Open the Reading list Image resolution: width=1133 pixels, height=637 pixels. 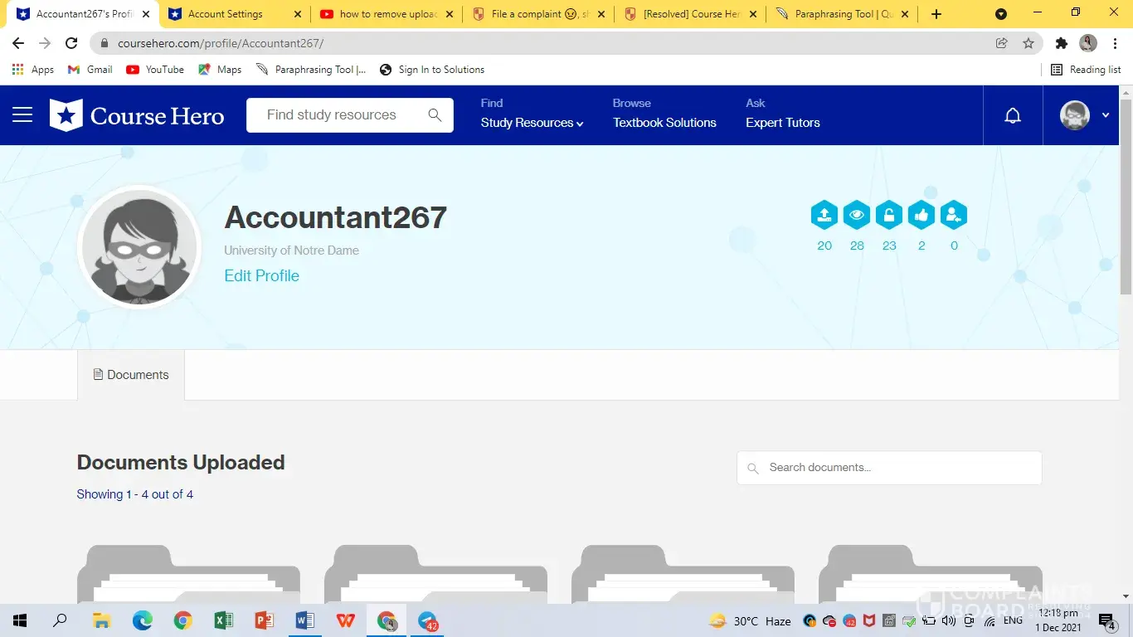click(x=1086, y=70)
